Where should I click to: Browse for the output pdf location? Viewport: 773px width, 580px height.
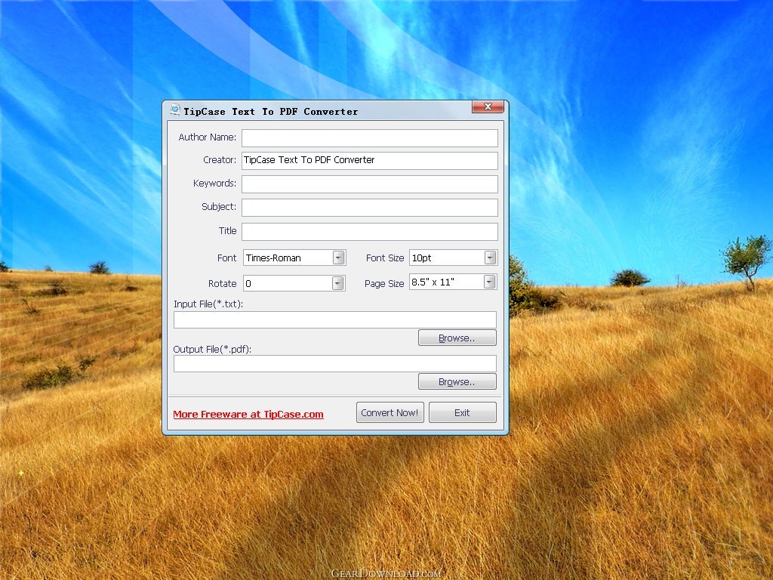tap(457, 381)
